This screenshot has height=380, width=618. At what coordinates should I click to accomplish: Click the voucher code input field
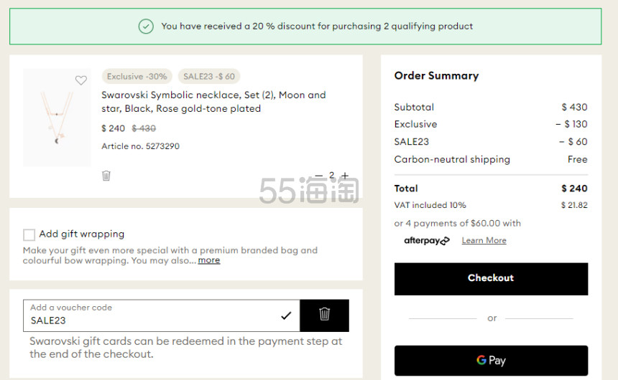162,315
